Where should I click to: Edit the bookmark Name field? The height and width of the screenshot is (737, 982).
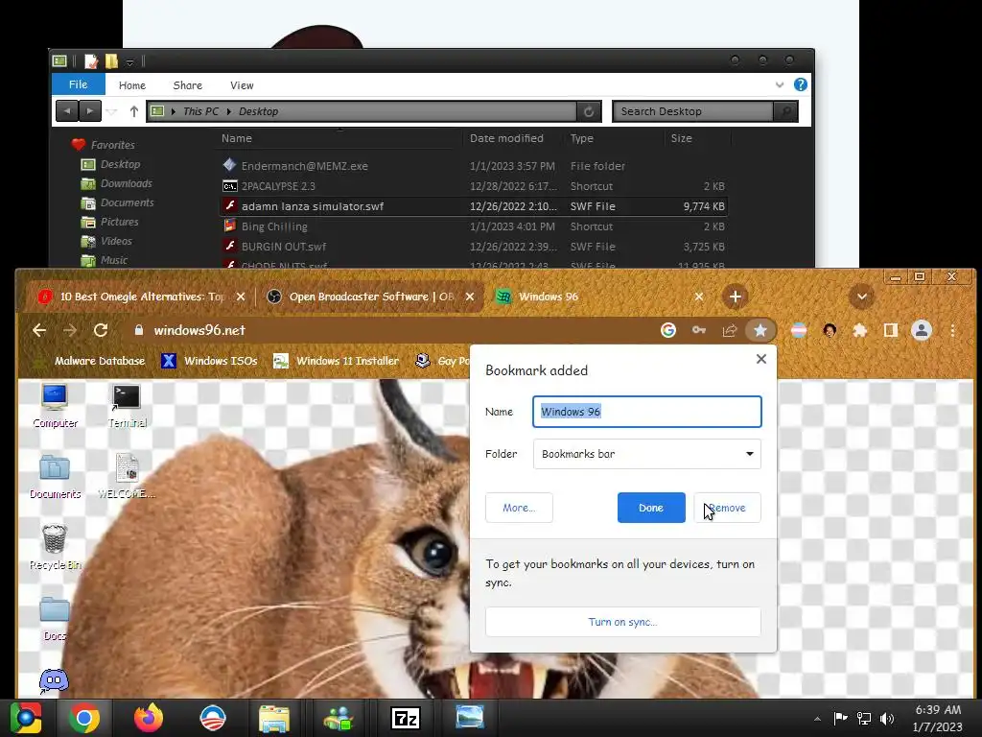coord(647,412)
